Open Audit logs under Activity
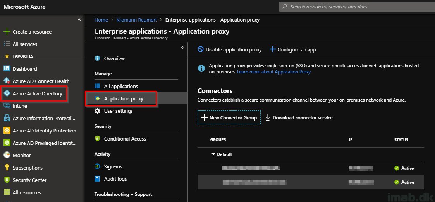 (115, 179)
